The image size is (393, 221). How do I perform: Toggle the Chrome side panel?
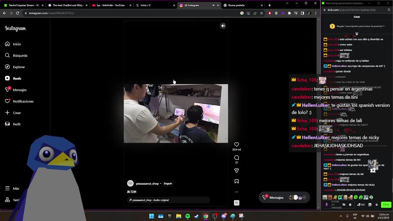(302, 13)
